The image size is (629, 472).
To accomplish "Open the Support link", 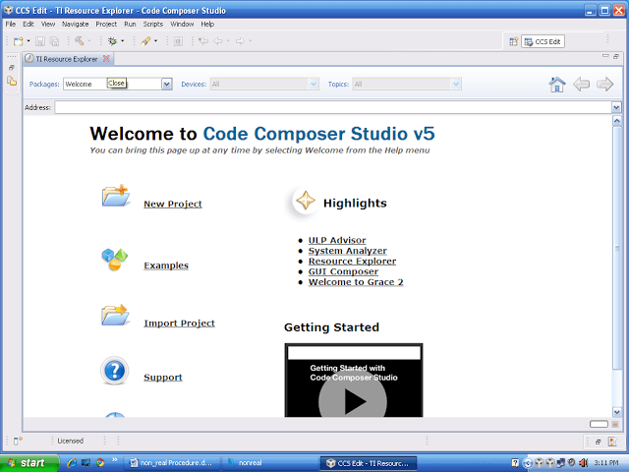I will coord(163,378).
